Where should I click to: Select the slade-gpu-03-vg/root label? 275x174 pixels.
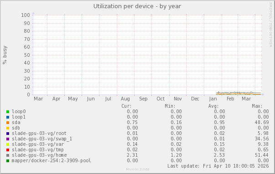[39, 133]
